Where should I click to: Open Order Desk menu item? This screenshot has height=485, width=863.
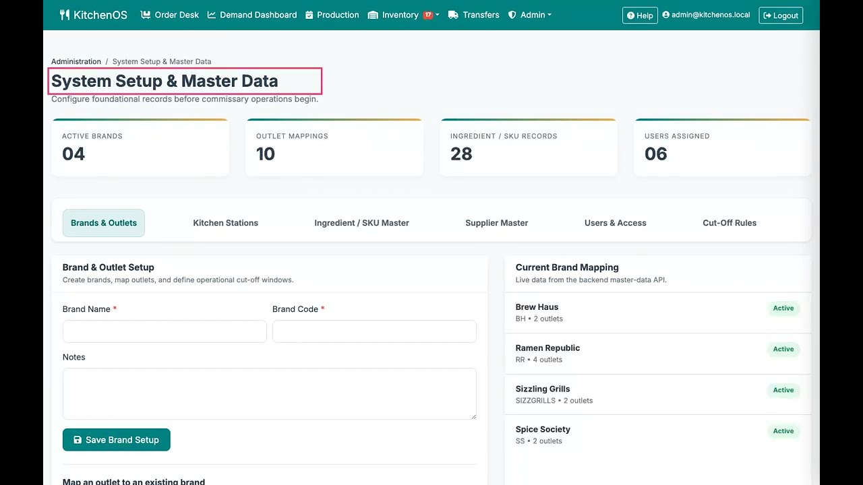[x=170, y=15]
